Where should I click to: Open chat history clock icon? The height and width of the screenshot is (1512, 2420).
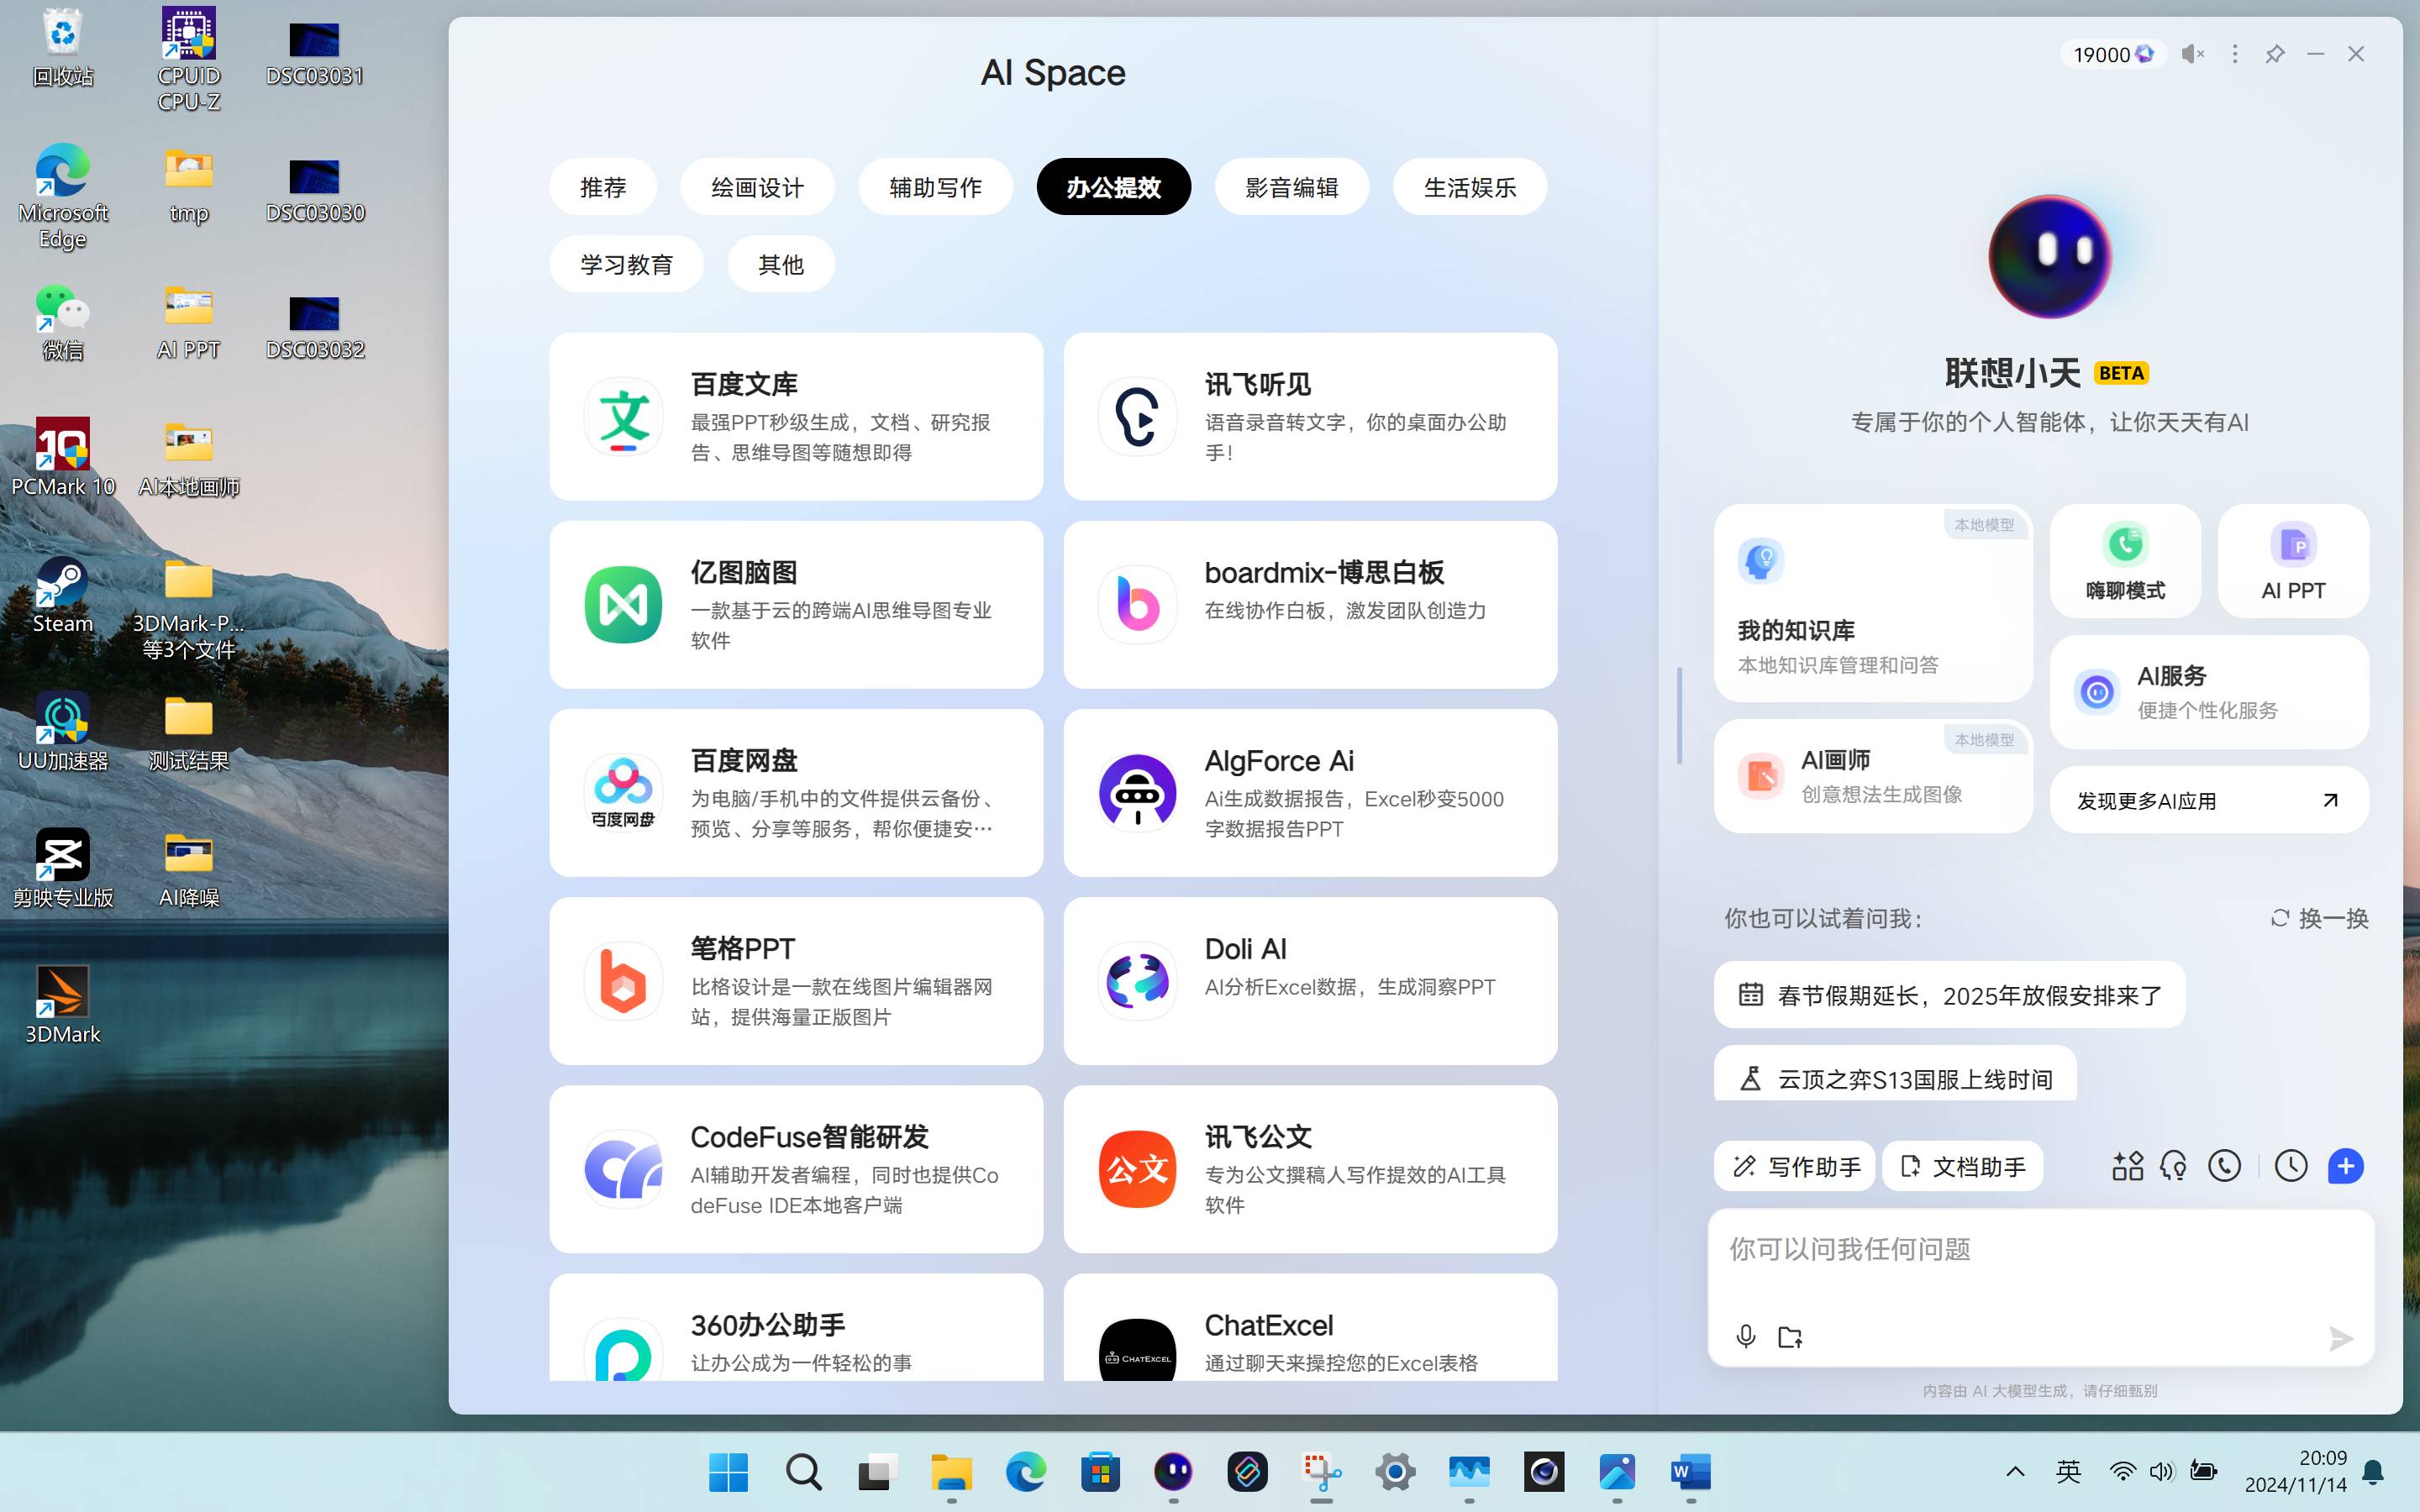click(2290, 1166)
